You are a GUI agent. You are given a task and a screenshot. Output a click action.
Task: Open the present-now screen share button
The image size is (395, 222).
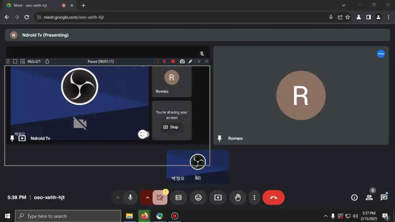pyautogui.click(x=218, y=198)
